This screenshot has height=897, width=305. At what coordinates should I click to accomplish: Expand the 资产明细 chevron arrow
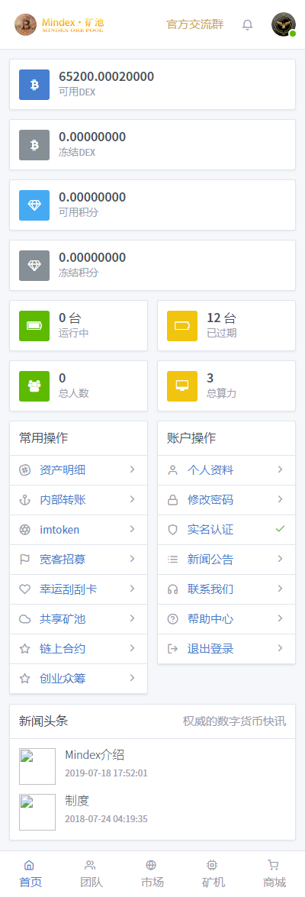point(132,469)
